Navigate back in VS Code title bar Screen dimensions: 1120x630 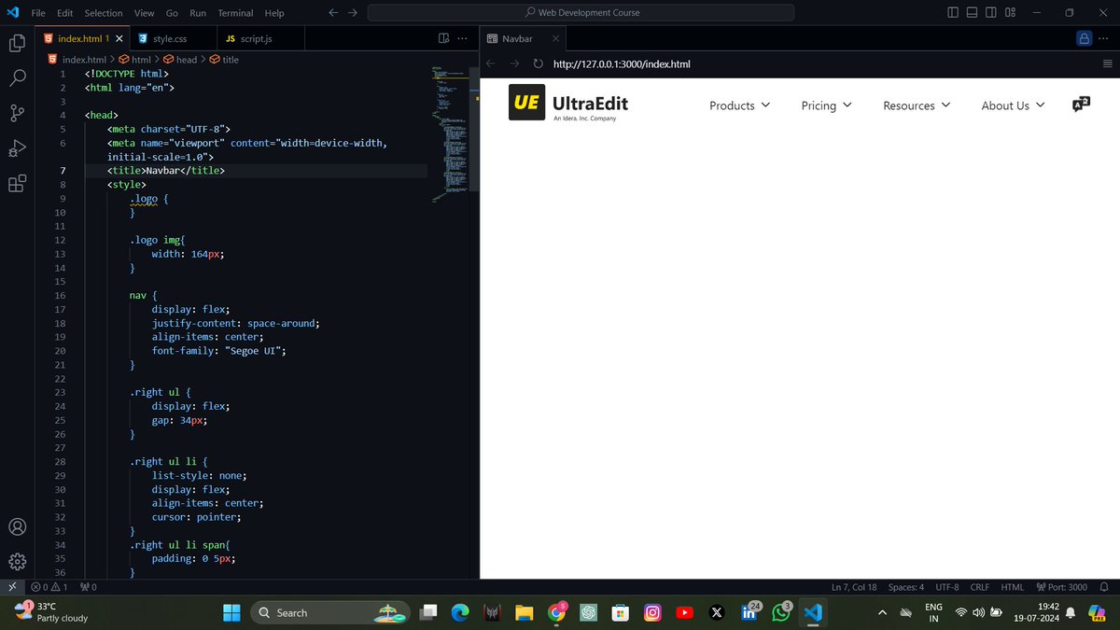pyautogui.click(x=333, y=13)
